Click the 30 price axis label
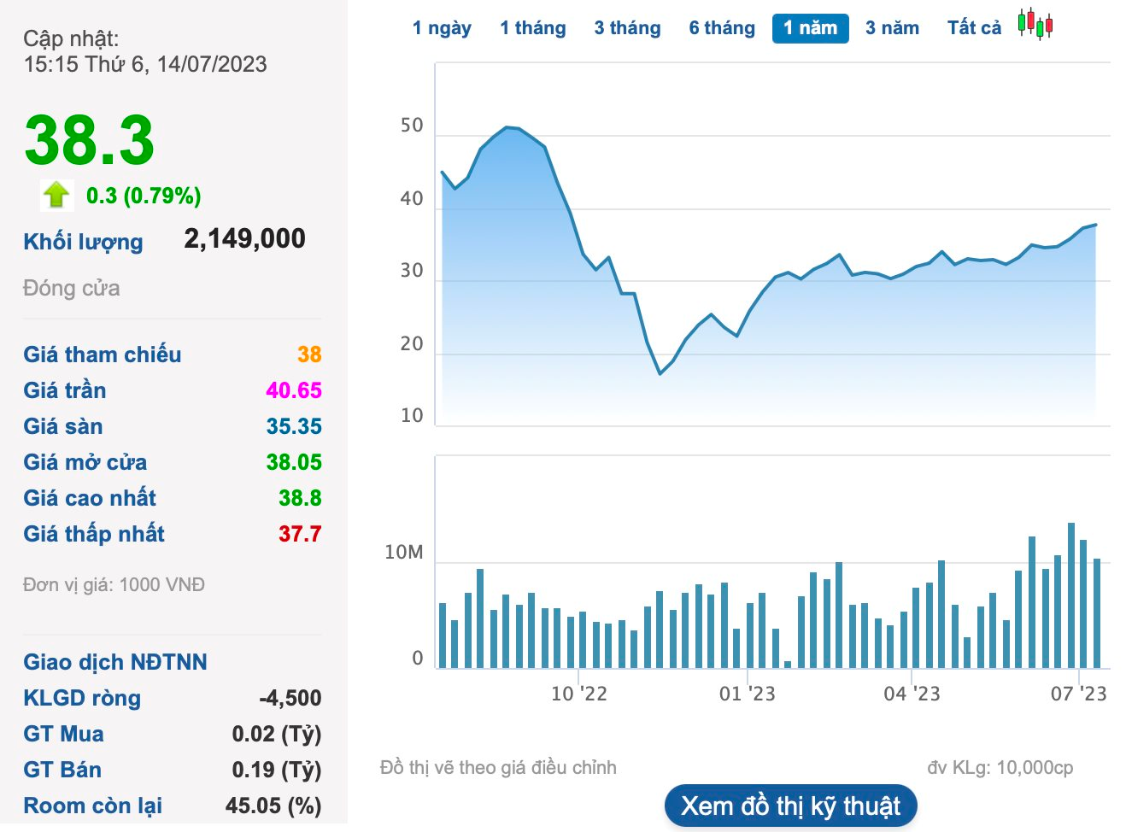This screenshot has width=1126, height=832. click(412, 271)
